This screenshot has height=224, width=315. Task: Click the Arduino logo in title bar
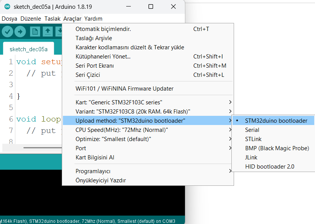pos(7,7)
